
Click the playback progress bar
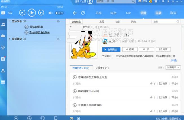tap(32, 5)
